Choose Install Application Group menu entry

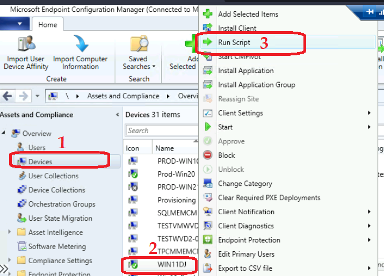[x=288, y=85]
